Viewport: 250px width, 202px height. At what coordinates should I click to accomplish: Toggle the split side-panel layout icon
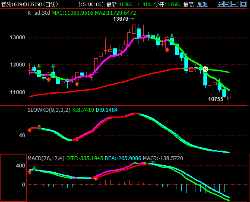point(235,4)
